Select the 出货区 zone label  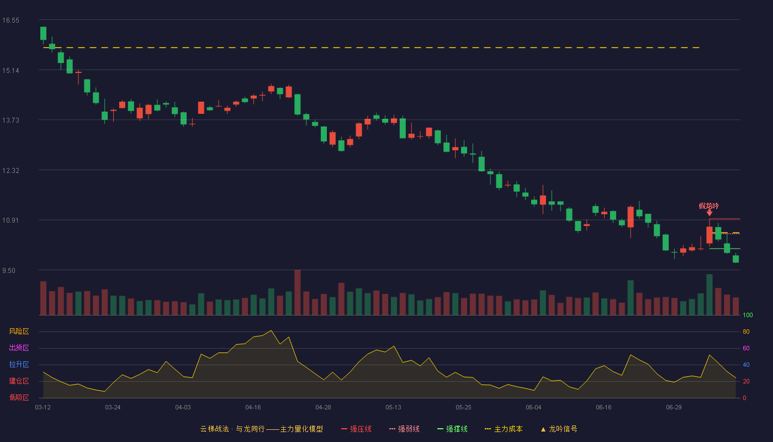pyautogui.click(x=19, y=348)
